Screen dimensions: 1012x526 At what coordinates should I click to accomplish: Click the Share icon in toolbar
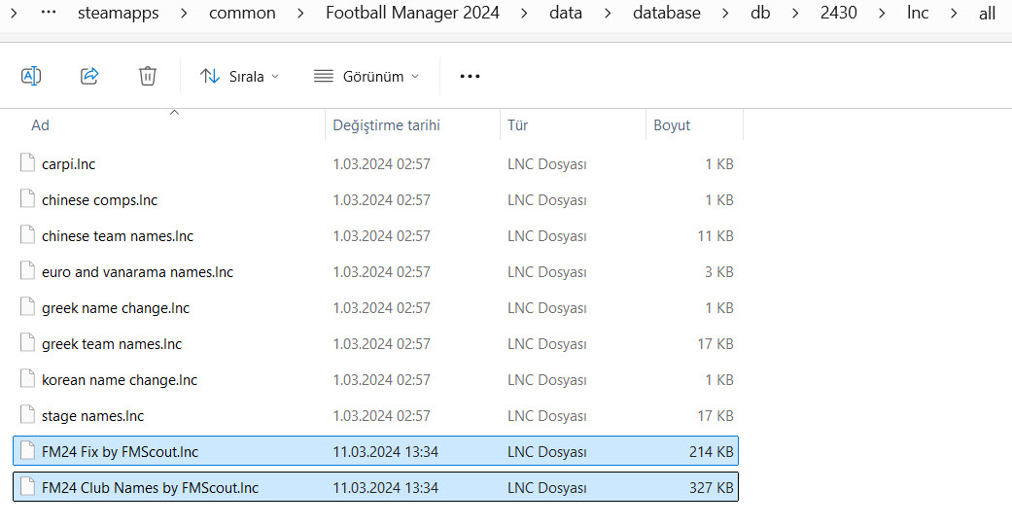point(89,76)
